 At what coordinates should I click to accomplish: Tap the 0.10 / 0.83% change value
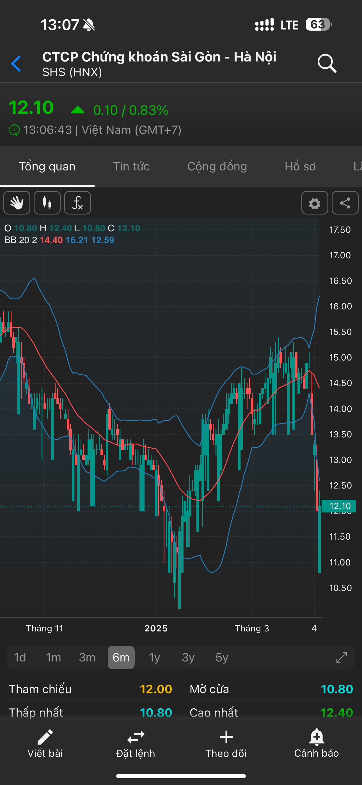click(x=131, y=110)
